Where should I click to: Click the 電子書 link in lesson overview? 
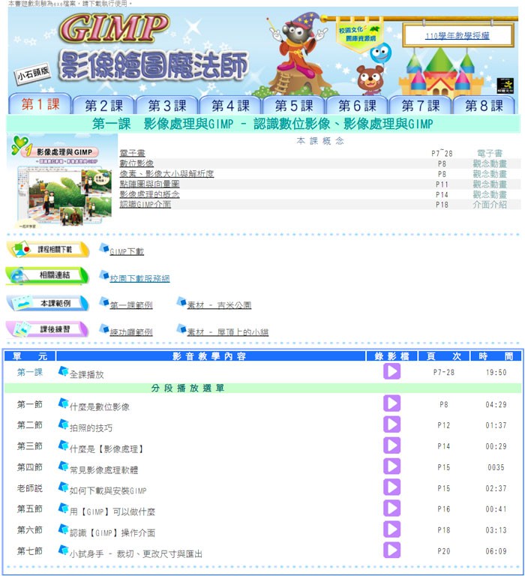tap(133, 153)
